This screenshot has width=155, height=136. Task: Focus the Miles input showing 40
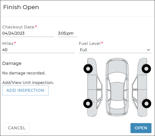coord(38,50)
